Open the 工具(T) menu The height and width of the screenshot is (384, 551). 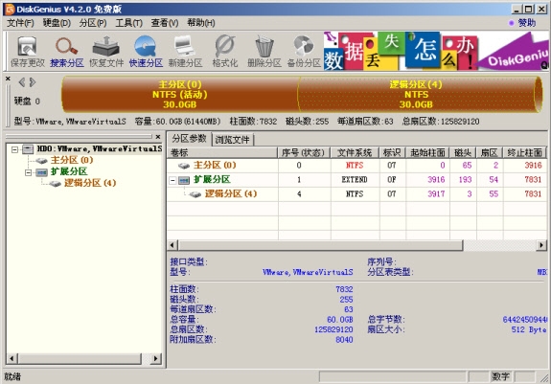click(129, 23)
